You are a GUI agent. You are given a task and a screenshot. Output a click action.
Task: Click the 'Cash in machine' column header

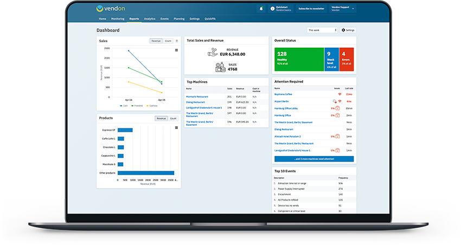(256, 90)
